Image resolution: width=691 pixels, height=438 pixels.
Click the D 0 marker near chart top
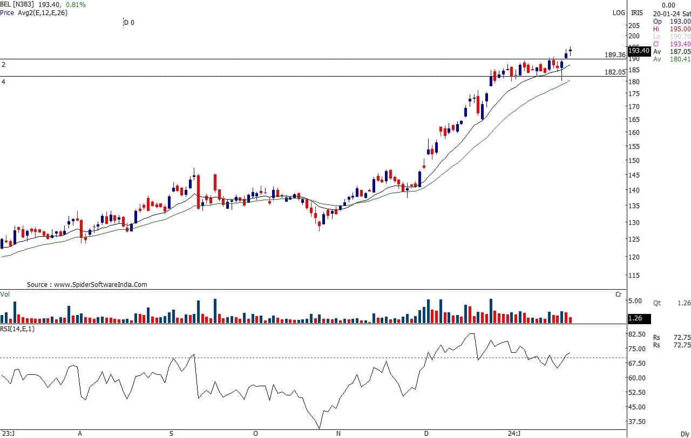[128, 23]
